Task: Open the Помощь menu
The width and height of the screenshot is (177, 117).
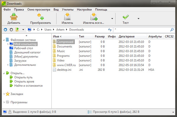Action: click(101, 9)
